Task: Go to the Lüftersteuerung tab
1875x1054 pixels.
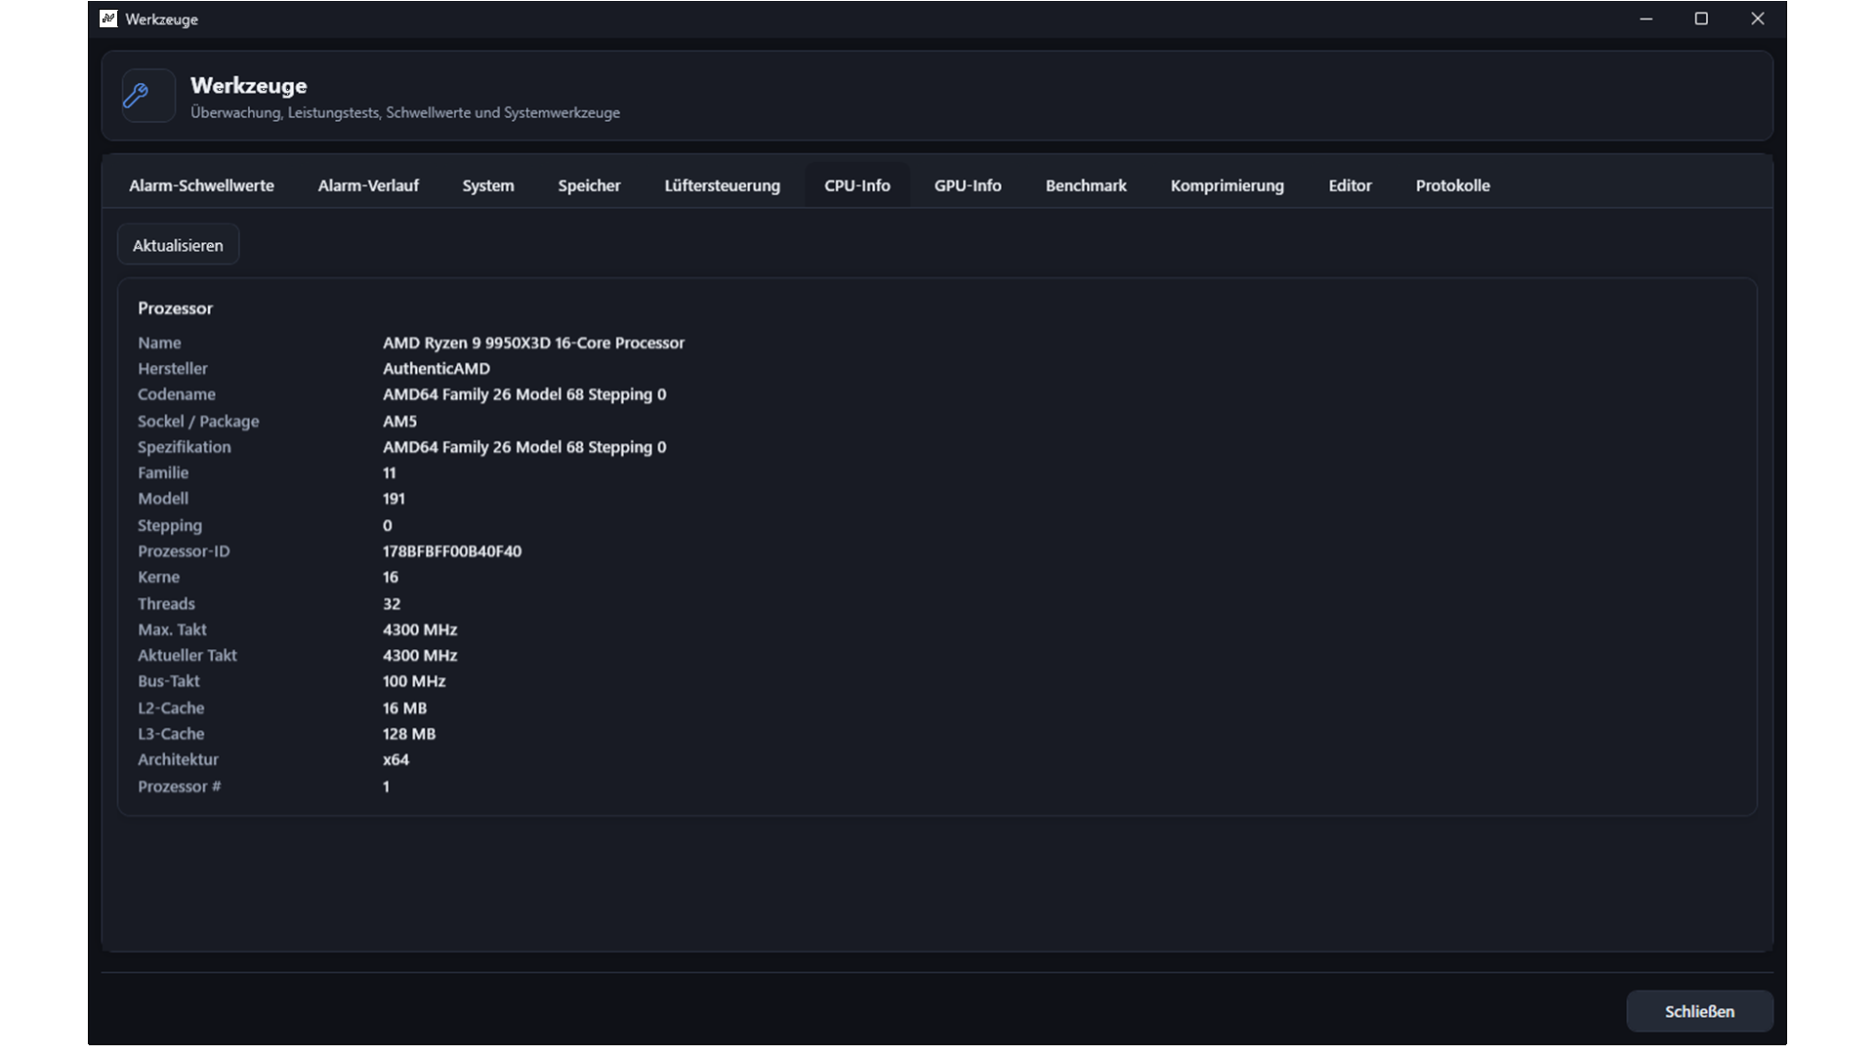Action: (723, 185)
